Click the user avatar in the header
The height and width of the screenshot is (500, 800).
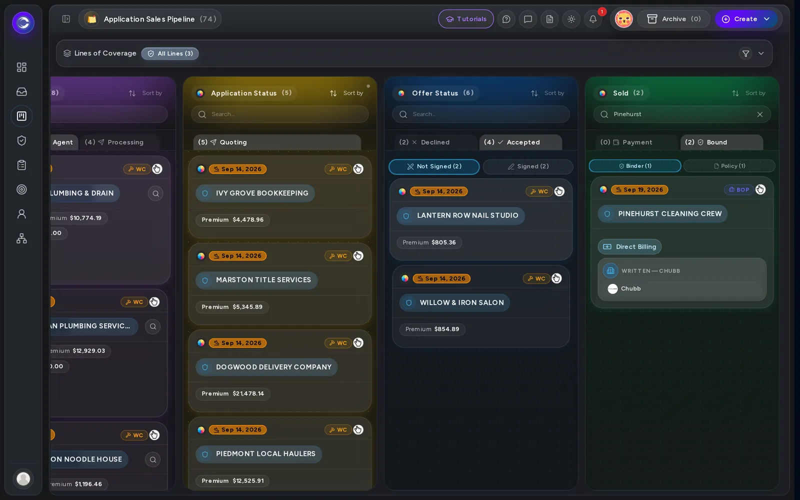pyautogui.click(x=623, y=19)
